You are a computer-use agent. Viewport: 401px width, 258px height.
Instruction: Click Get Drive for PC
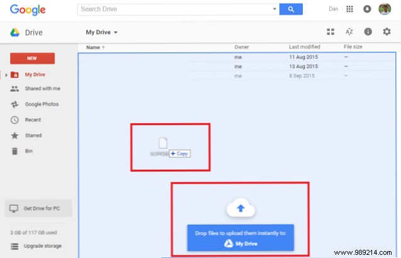[x=38, y=208]
